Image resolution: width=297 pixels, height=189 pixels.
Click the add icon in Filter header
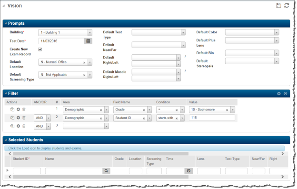point(279,94)
